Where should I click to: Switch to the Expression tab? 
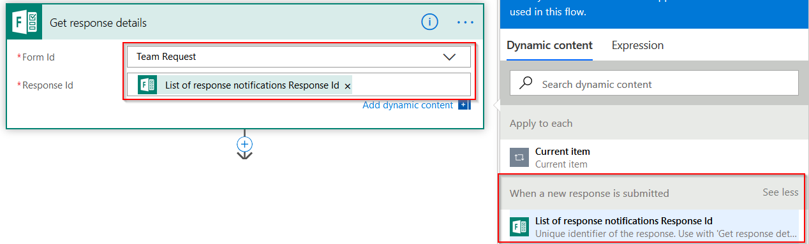tap(637, 45)
